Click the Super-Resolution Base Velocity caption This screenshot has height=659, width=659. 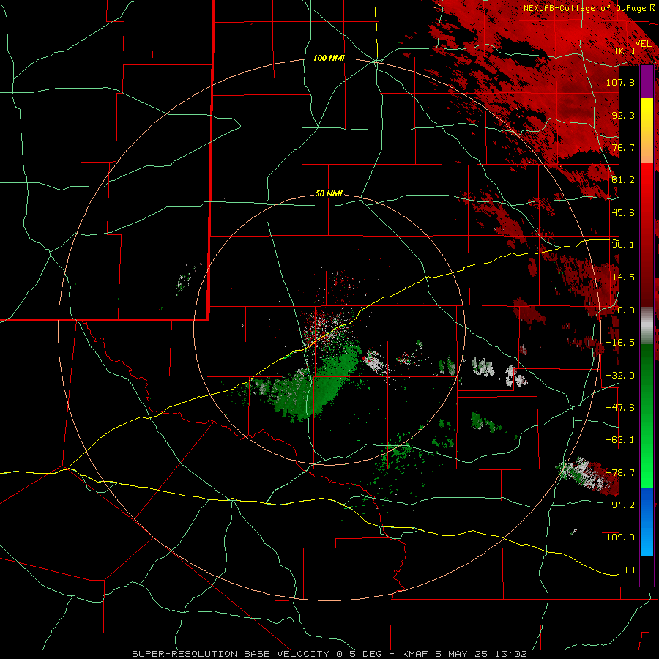click(x=329, y=654)
